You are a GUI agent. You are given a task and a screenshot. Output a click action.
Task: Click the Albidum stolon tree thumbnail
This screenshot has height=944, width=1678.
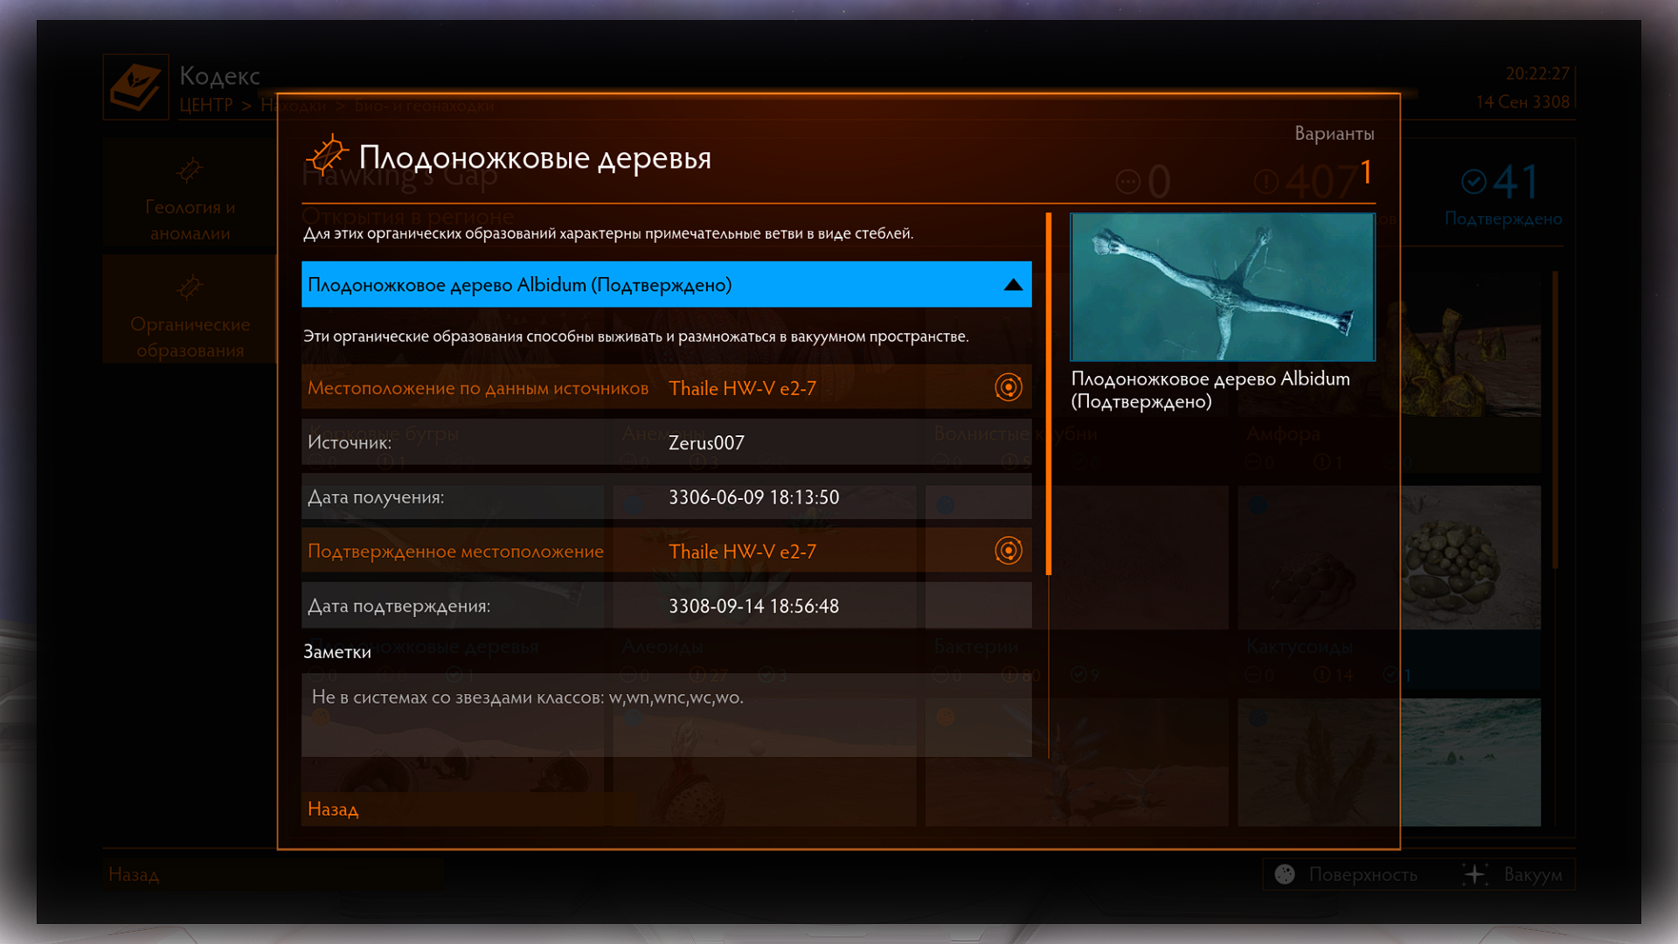pos(1222,287)
